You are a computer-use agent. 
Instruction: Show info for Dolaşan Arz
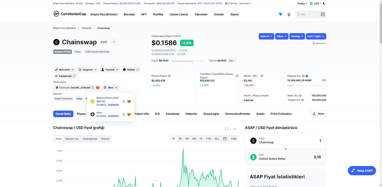[x=303, y=76]
